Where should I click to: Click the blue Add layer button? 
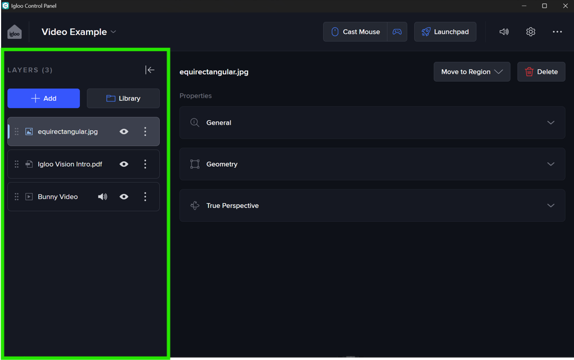pyautogui.click(x=43, y=98)
